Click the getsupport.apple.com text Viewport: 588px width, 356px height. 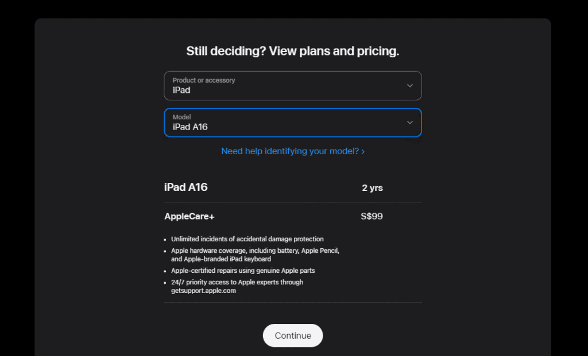[x=203, y=291]
